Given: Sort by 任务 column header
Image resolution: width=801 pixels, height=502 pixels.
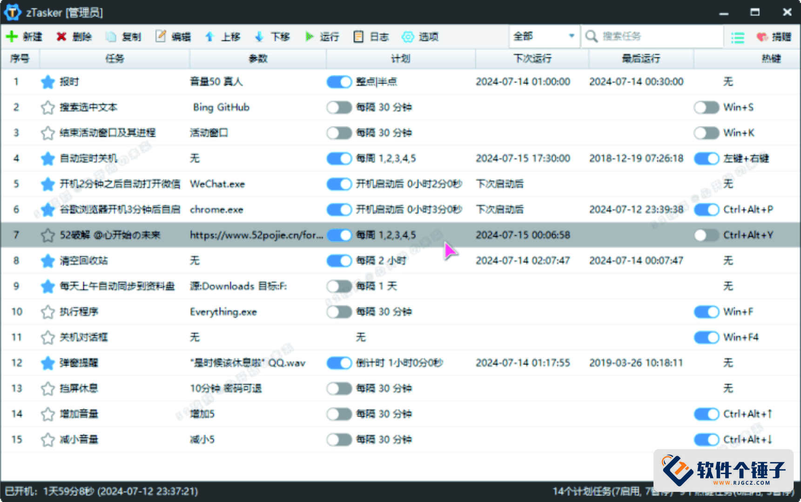Looking at the screenshot, I should tap(114, 59).
